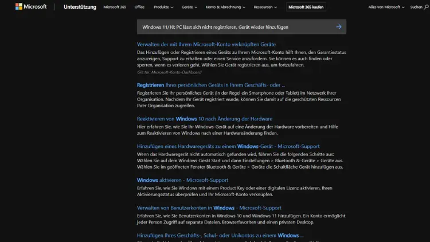This screenshot has height=242, width=430.
Task: Click the Microsoft 365 kaufen button
Action: coord(306,7)
